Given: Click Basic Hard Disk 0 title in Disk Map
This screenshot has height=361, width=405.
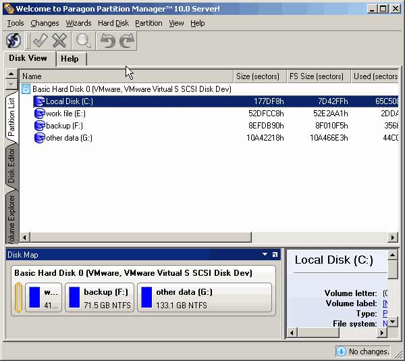Looking at the screenshot, I should tap(133, 273).
